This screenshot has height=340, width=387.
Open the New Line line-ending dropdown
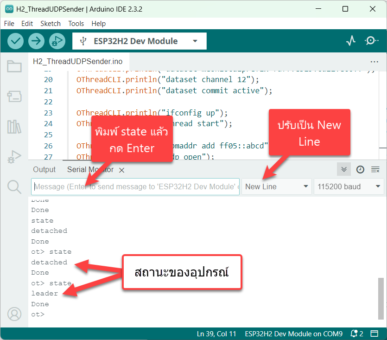(x=277, y=186)
